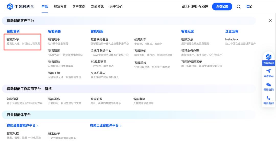Open the search magnifier icon
The width and height of the screenshot is (276, 141).
point(238,7)
